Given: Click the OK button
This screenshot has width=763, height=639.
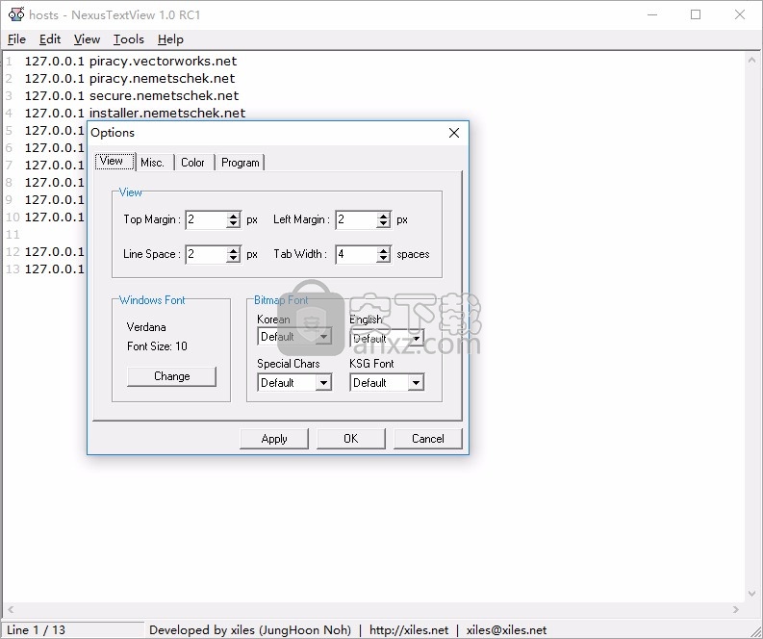Looking at the screenshot, I should coord(351,439).
